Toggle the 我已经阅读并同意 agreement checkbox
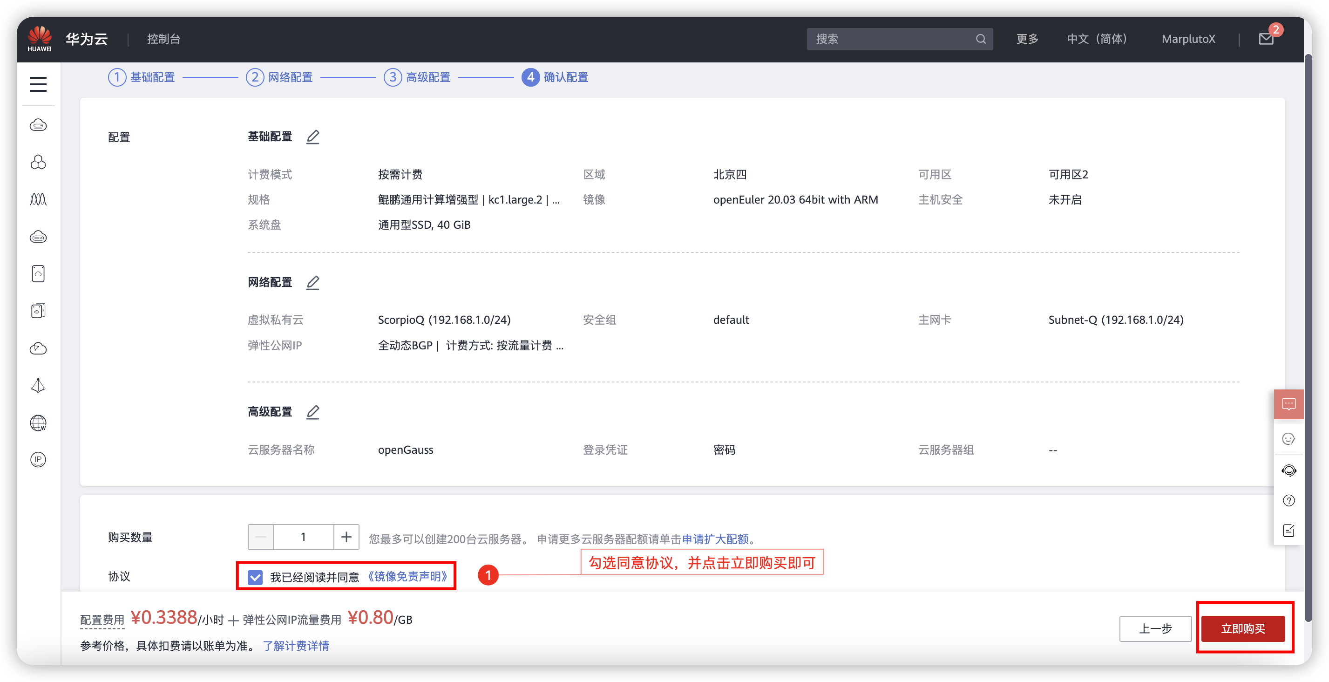The width and height of the screenshot is (1329, 682). 255,577
